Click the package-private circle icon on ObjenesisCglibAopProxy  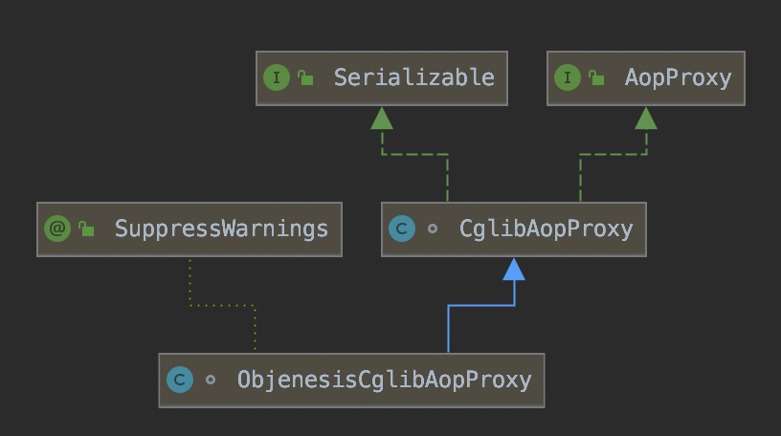[x=210, y=380]
